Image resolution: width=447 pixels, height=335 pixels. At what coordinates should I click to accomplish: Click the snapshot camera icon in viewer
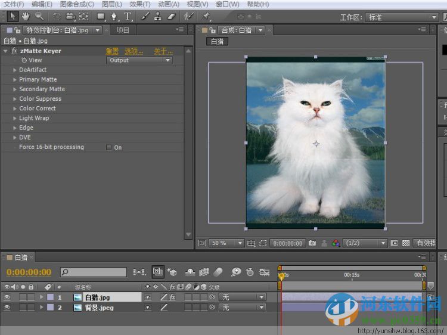click(312, 243)
